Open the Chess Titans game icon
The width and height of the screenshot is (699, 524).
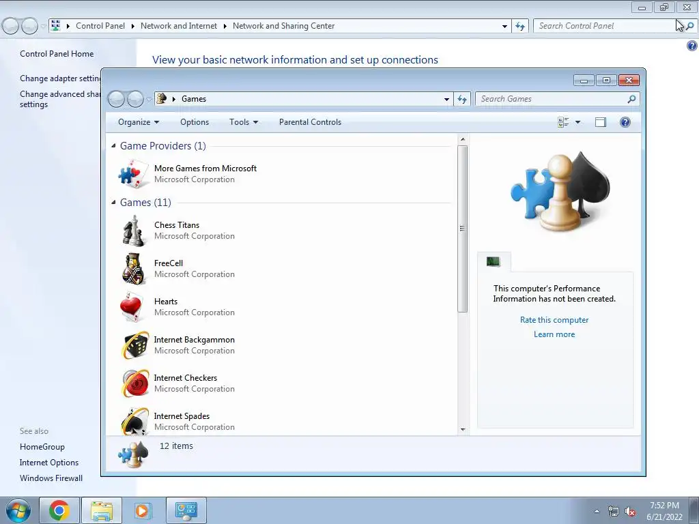[x=133, y=231]
